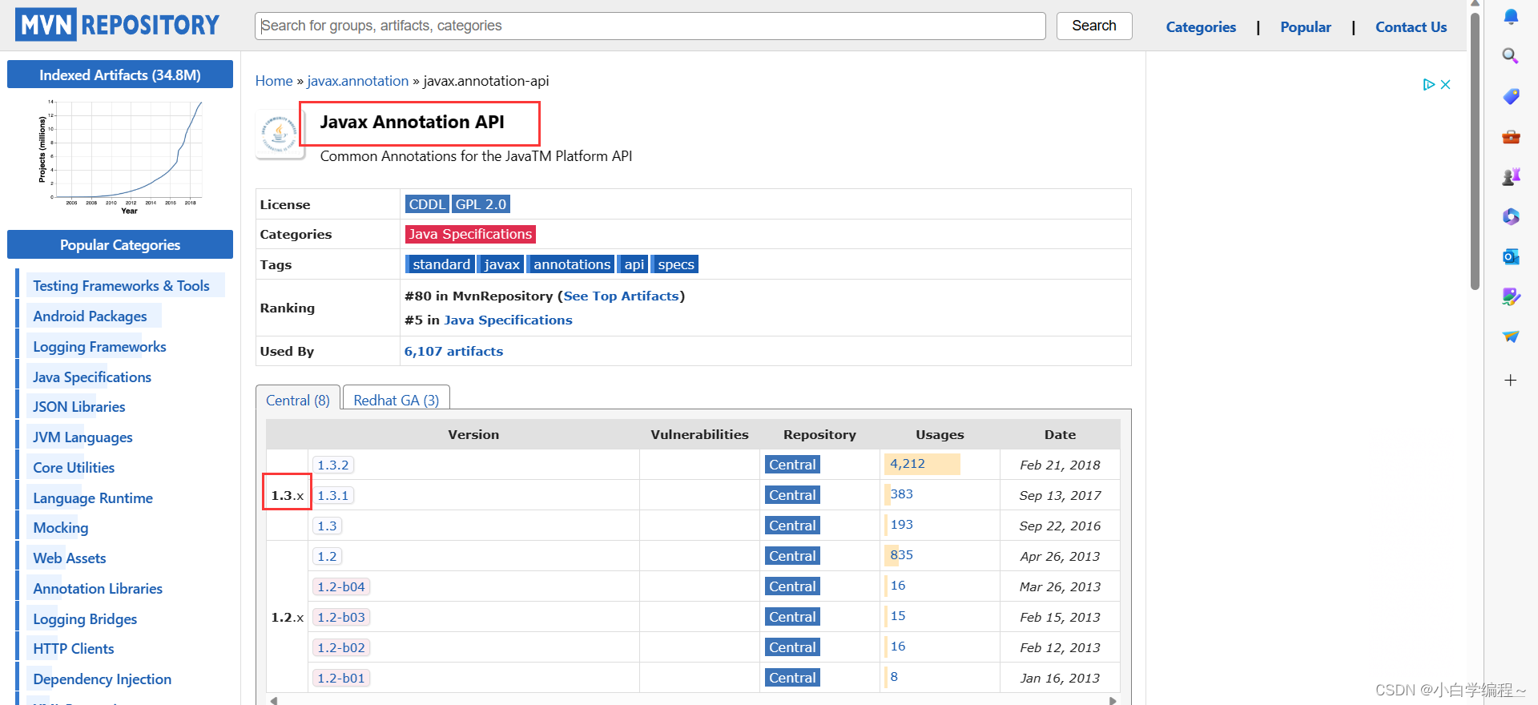
Task: Open version 1.3 link
Action: click(x=327, y=526)
